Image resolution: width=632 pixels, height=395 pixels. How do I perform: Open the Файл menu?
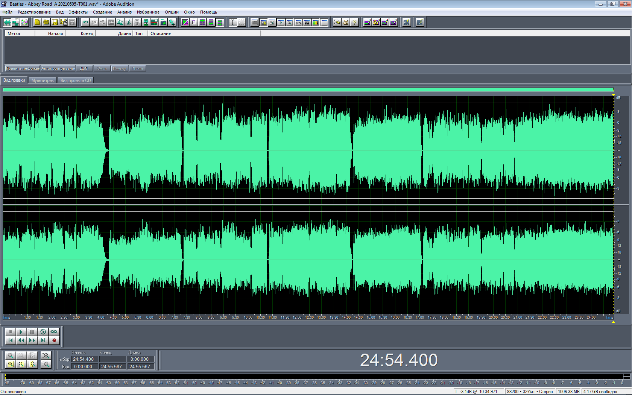coord(8,12)
